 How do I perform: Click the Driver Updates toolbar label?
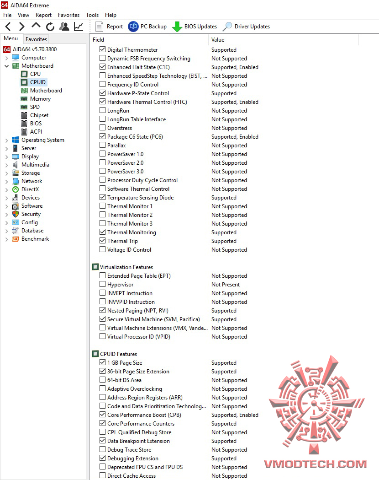point(252,27)
